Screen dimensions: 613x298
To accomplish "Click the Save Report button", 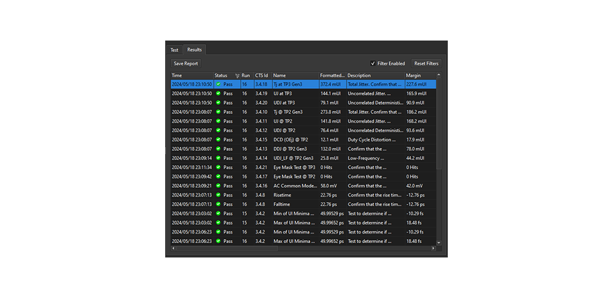I will [185, 63].
